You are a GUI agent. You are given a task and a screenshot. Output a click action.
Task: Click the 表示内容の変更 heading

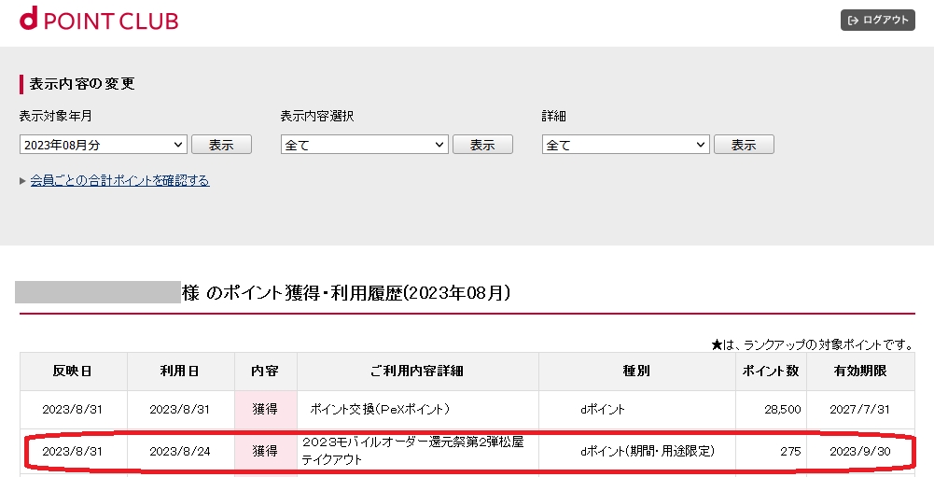[x=82, y=84]
